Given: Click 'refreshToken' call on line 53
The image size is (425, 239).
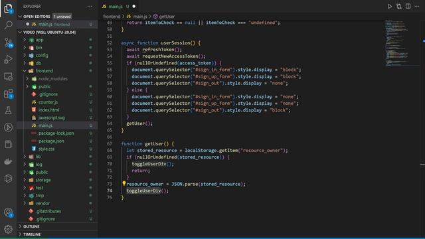Looking at the screenshot, I should 158,50.
